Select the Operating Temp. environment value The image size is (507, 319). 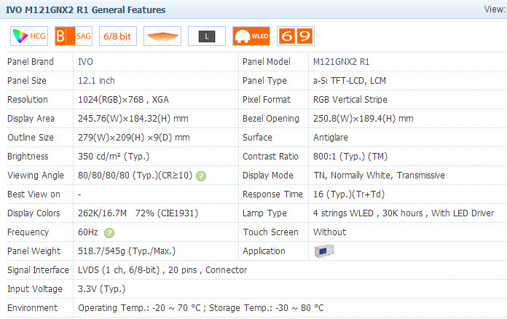[x=201, y=308]
